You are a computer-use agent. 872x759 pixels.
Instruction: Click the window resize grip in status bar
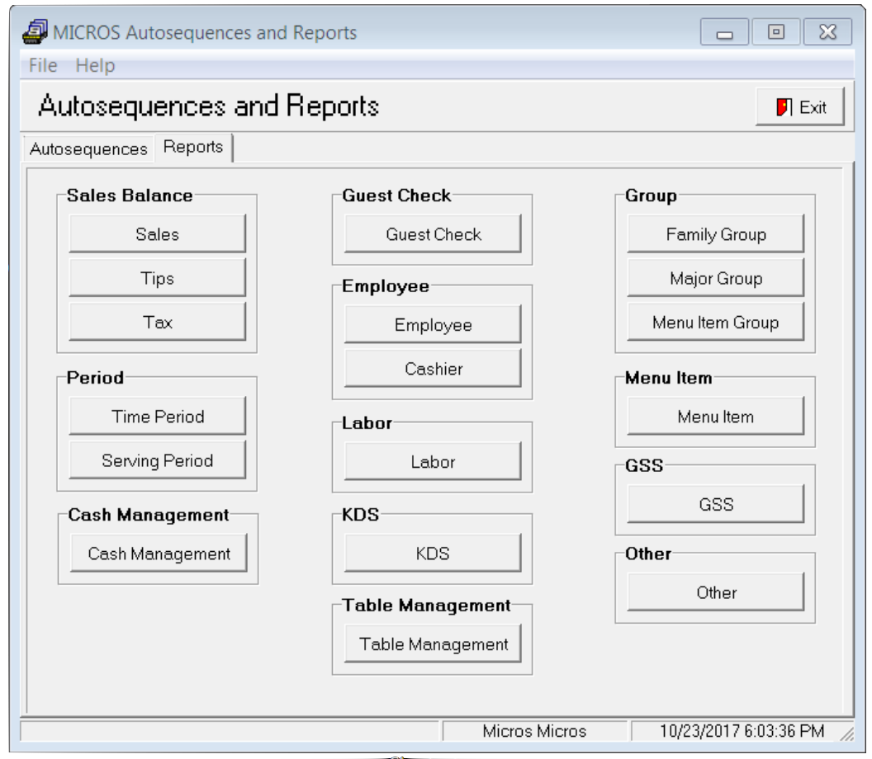click(847, 734)
